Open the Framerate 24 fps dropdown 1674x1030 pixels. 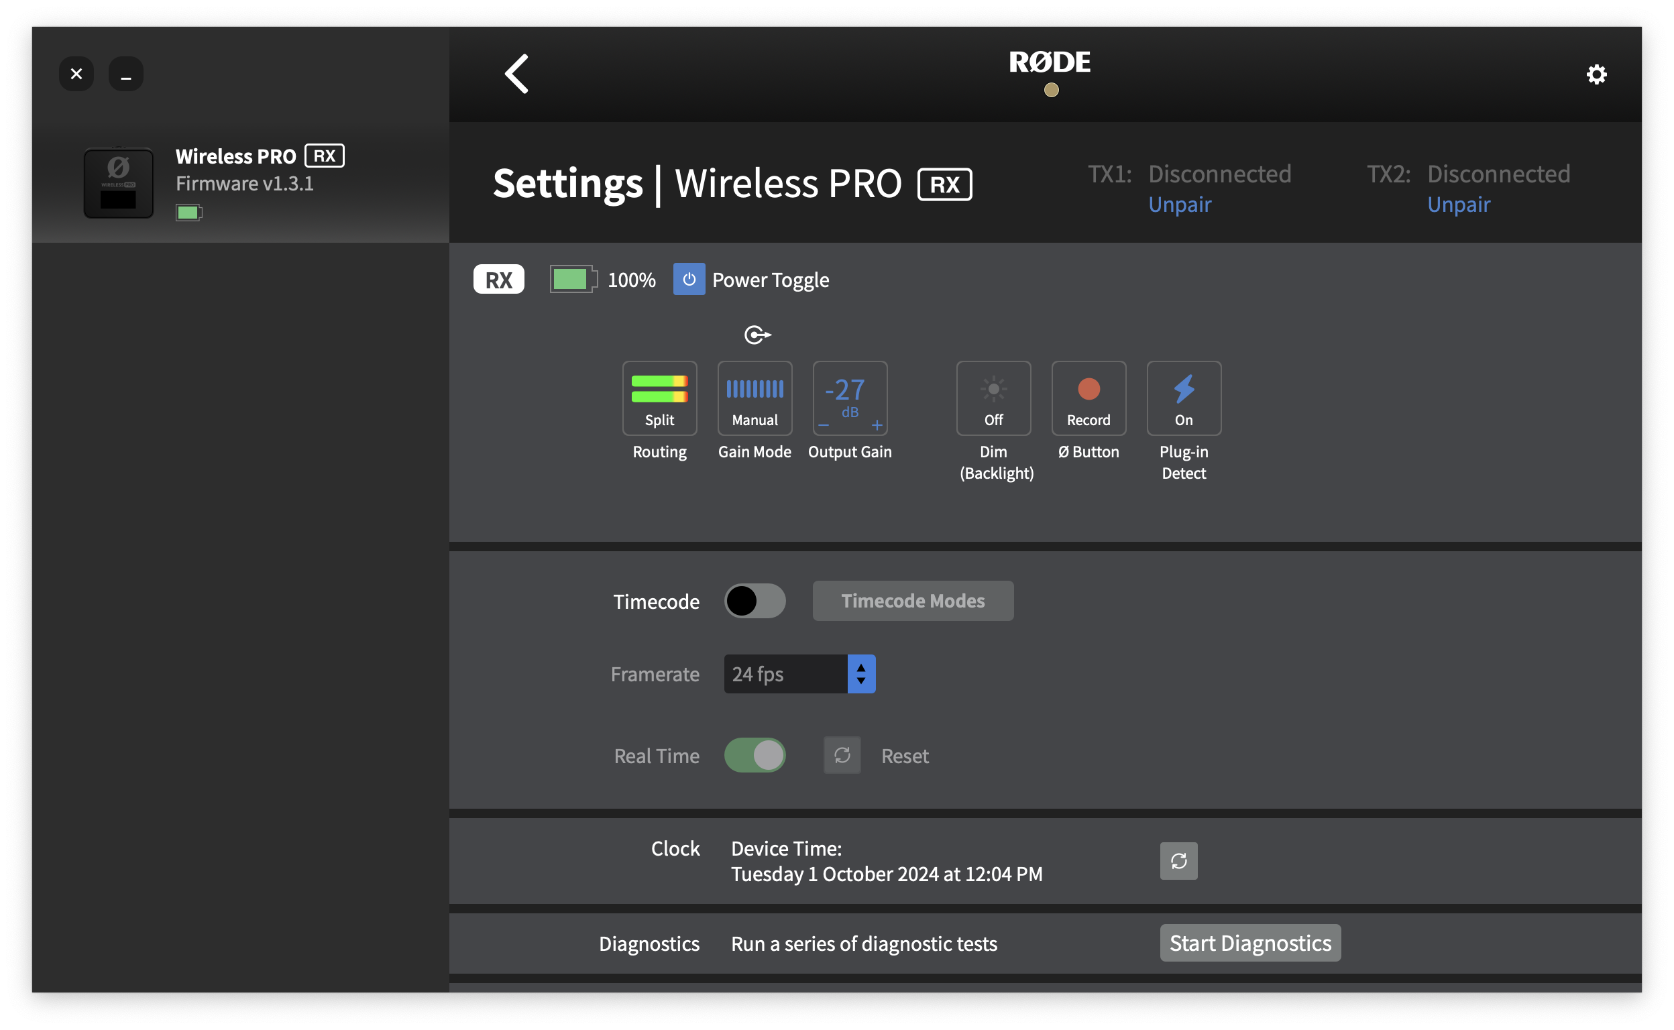(x=785, y=674)
